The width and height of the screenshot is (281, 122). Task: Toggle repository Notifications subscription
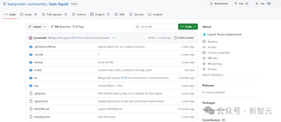[219, 4]
